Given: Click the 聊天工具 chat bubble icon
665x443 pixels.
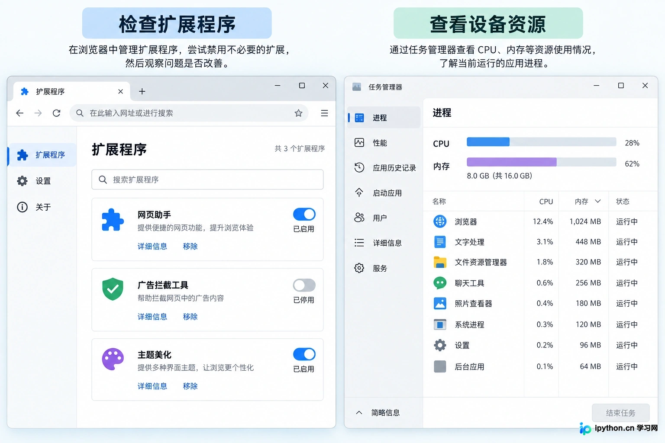Looking at the screenshot, I should click(x=440, y=283).
